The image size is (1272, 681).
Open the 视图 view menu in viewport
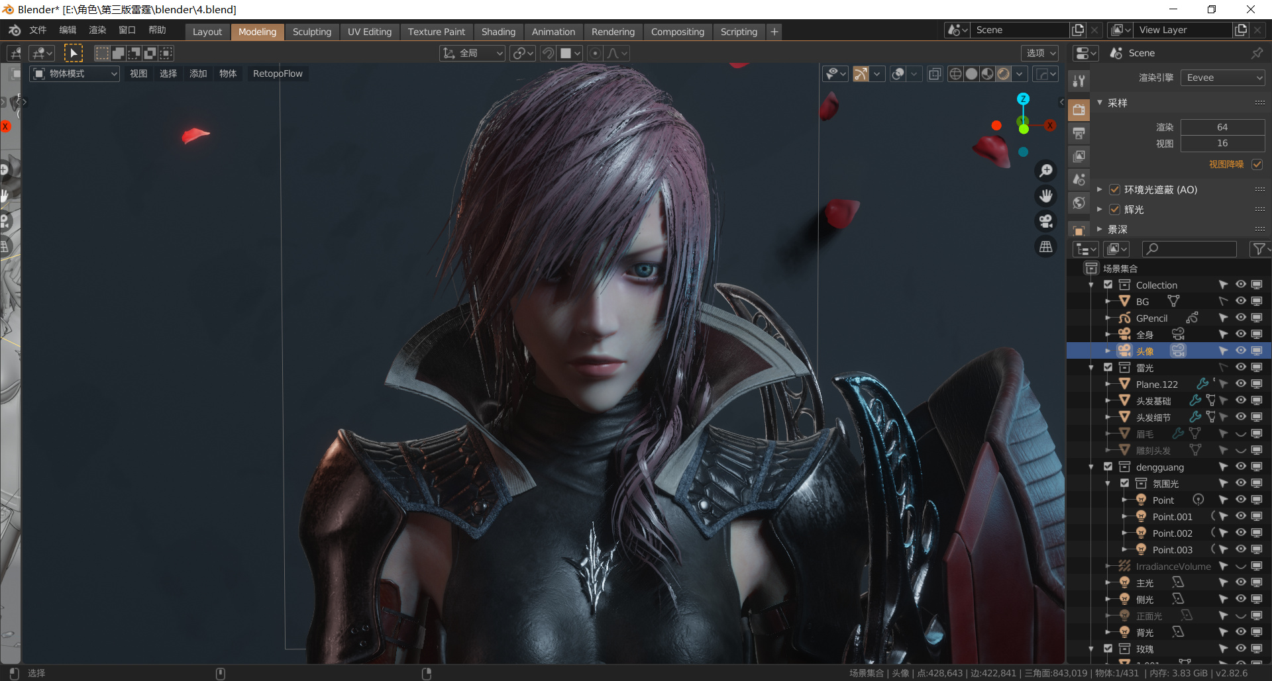(x=138, y=73)
